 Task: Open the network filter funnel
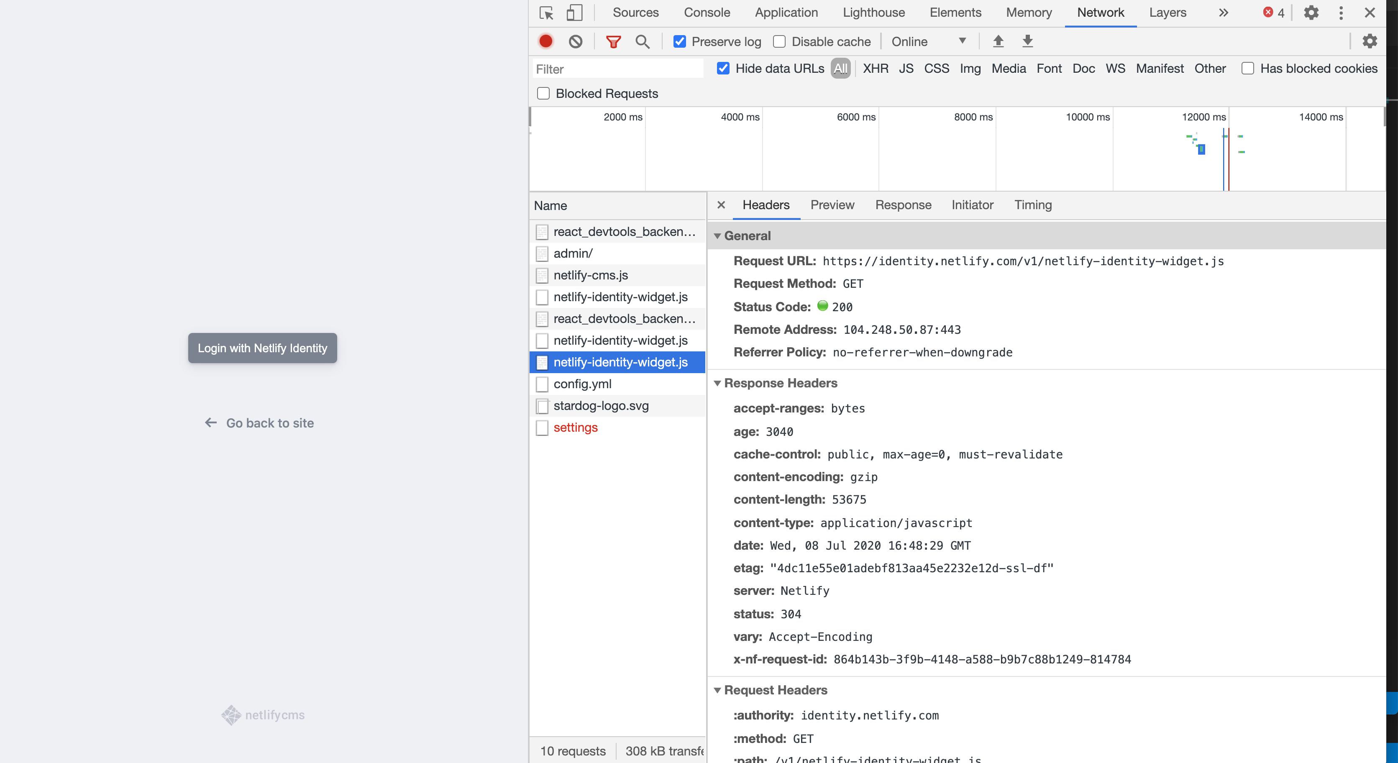point(613,41)
